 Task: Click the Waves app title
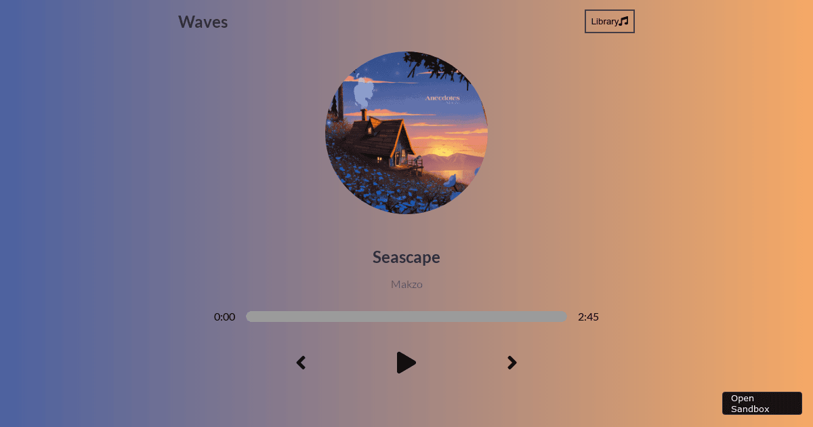click(203, 22)
